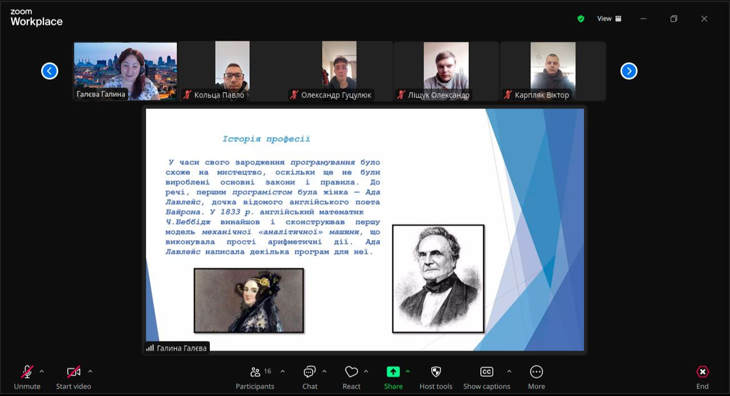
Task: Click the Галина Галєва presenter name label
Action: point(182,348)
